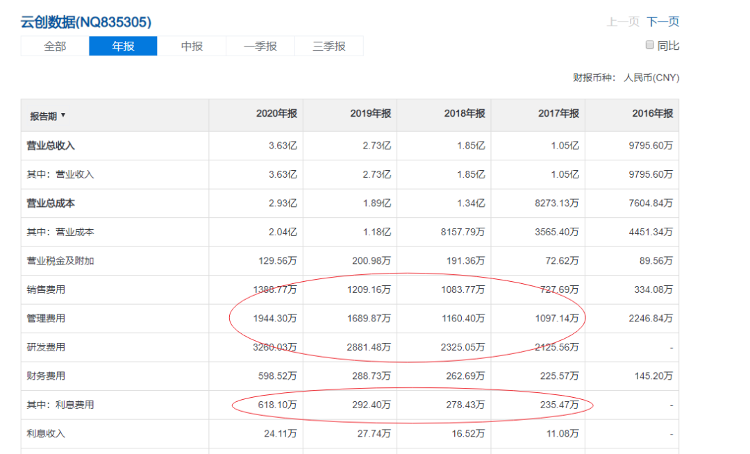Open the 报告期 sort dropdown arrow
This screenshot has width=750, height=454.
click(63, 115)
